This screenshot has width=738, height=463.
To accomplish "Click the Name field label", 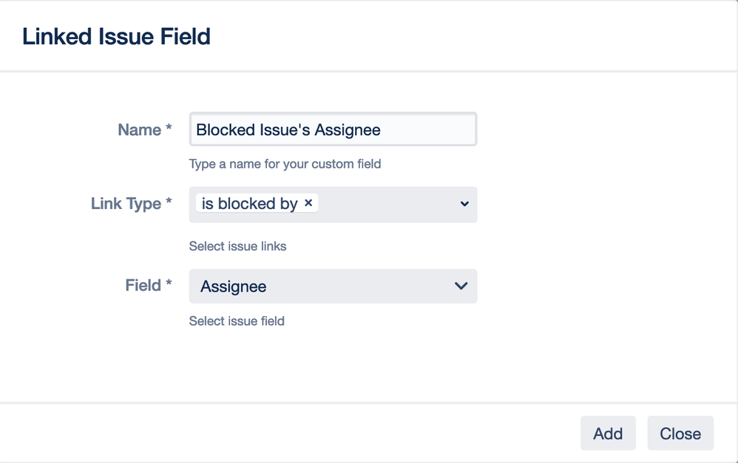I will click(x=139, y=130).
